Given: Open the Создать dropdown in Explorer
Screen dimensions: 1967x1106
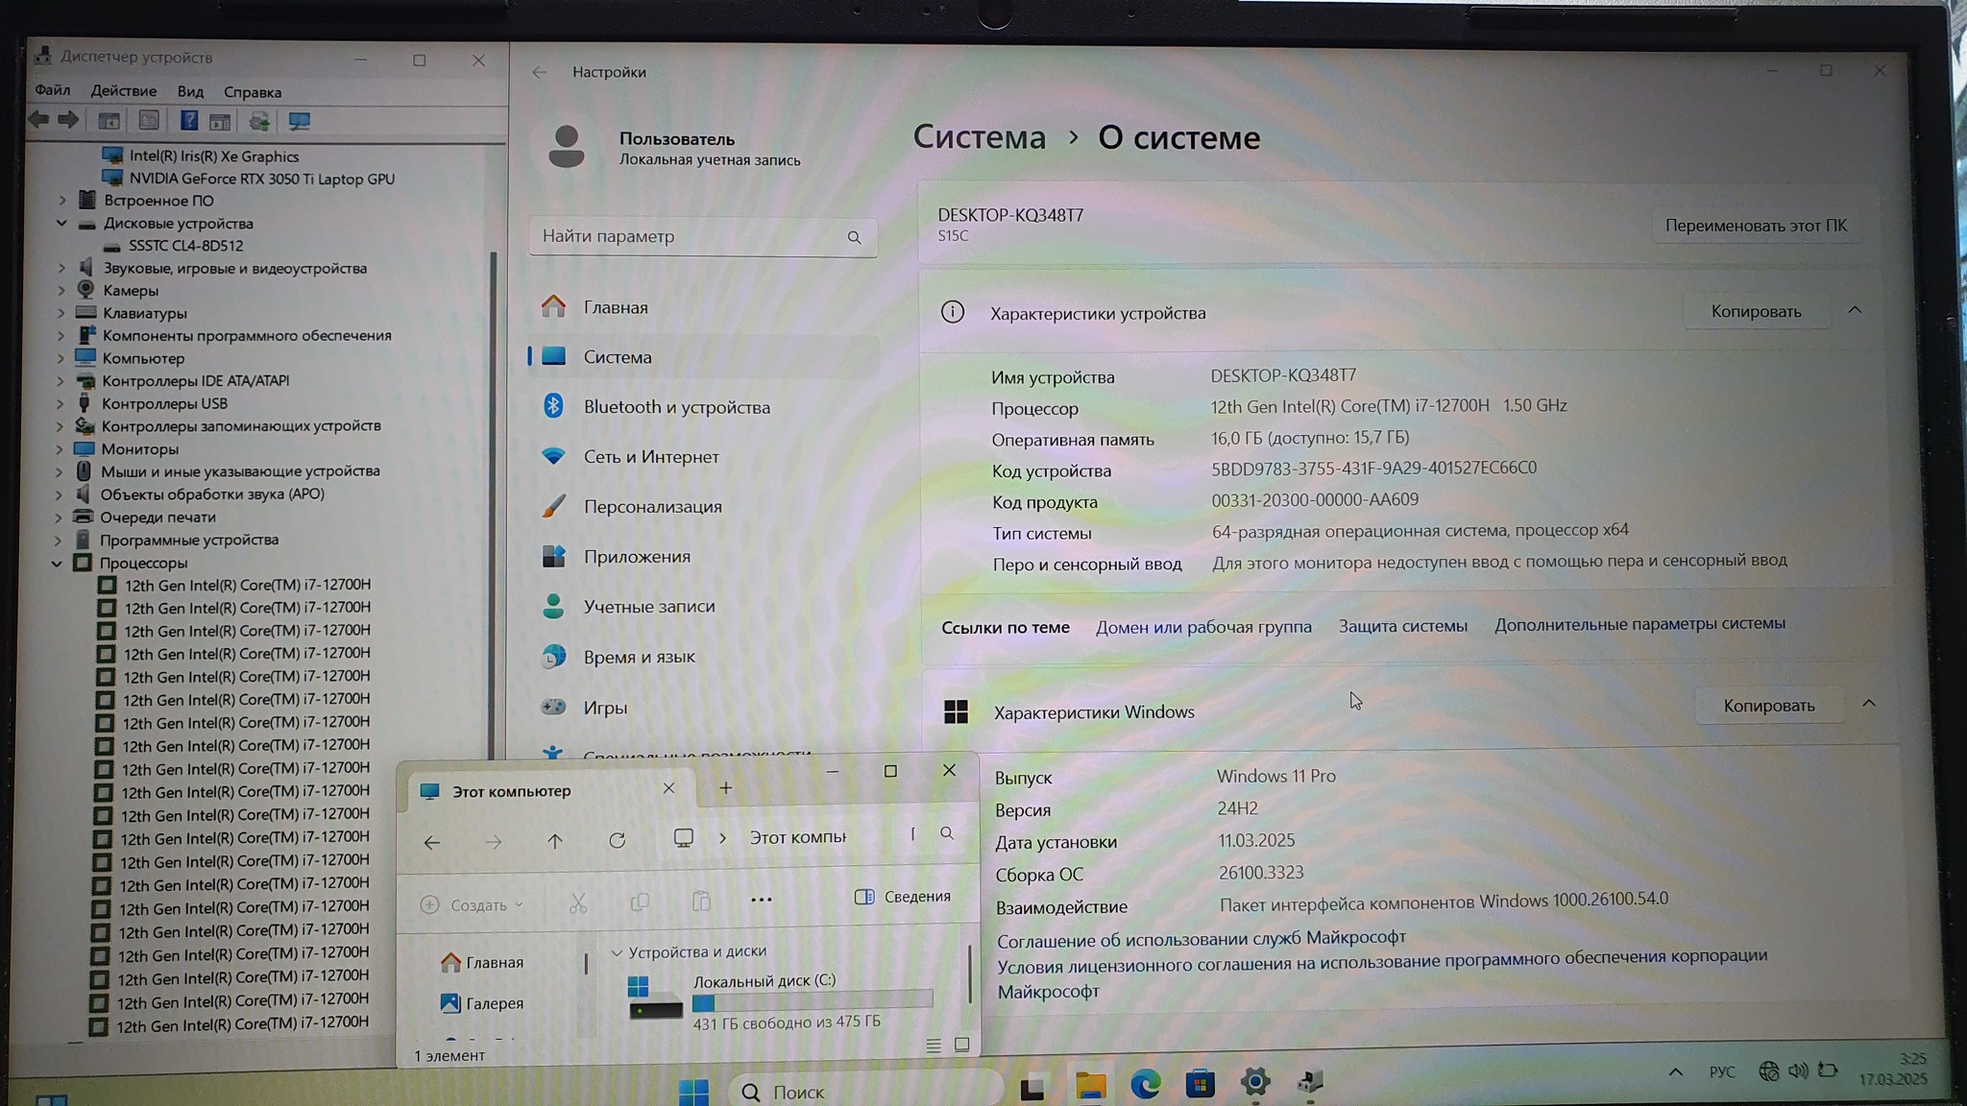Looking at the screenshot, I should pyautogui.click(x=473, y=904).
